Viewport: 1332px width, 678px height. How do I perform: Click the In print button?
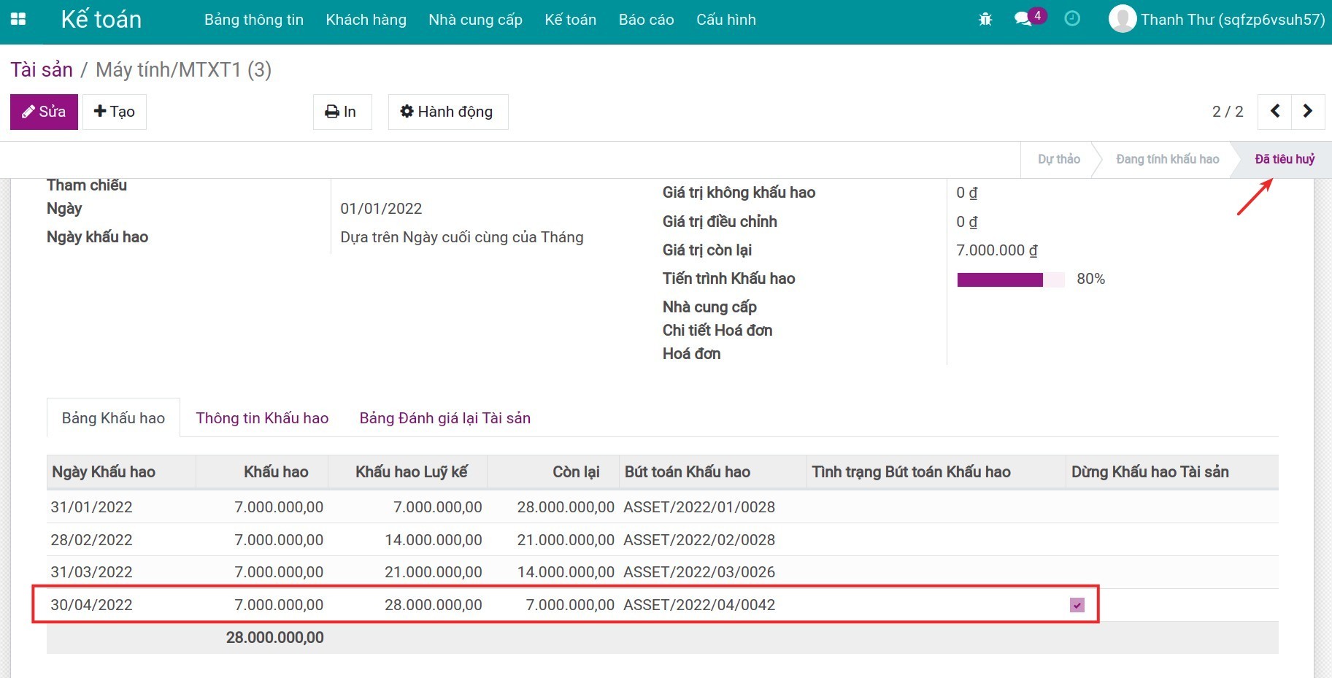pyautogui.click(x=342, y=112)
